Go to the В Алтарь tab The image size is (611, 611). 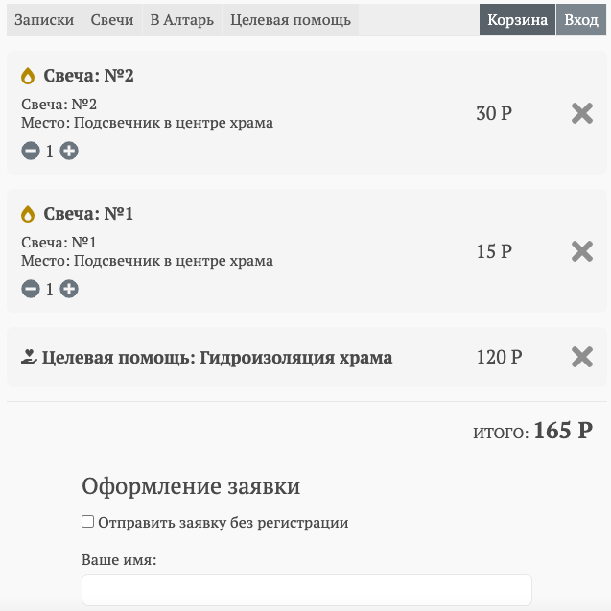click(182, 20)
